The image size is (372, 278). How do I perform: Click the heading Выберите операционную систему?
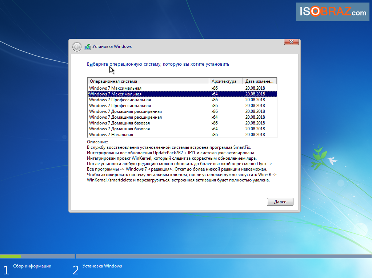(158, 64)
